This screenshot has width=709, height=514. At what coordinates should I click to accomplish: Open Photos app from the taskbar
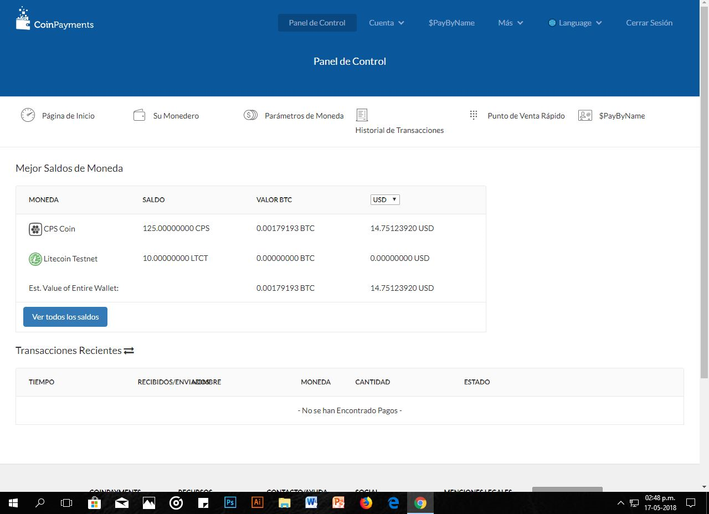(x=148, y=503)
